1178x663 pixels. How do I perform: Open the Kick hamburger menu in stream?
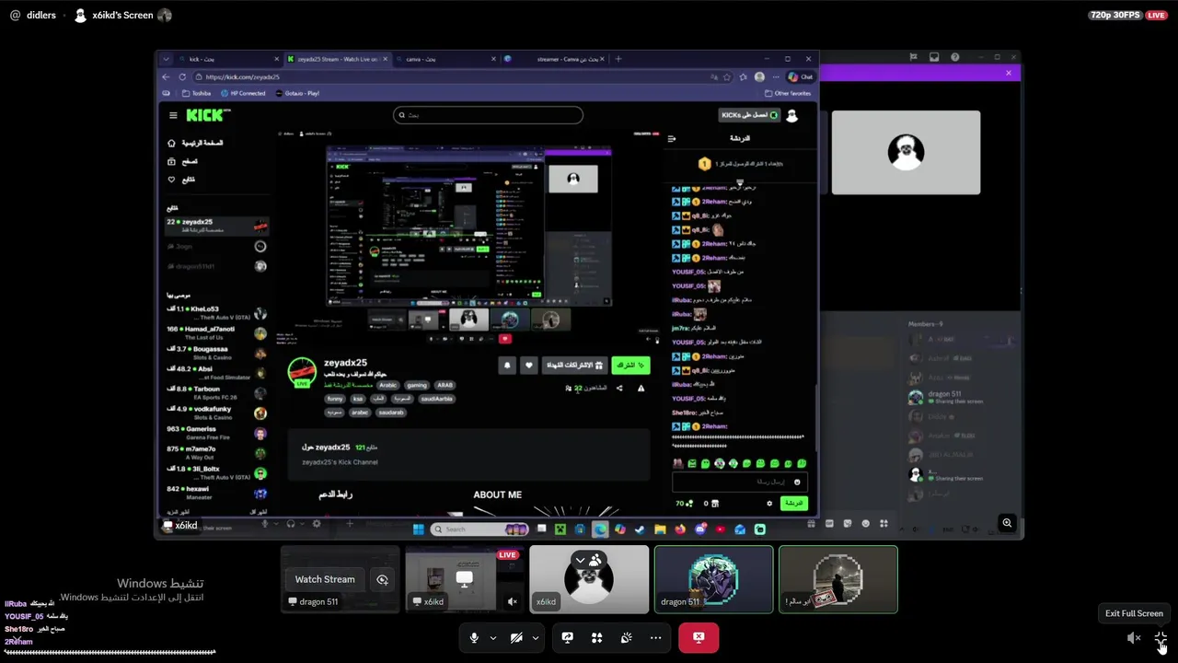(173, 115)
